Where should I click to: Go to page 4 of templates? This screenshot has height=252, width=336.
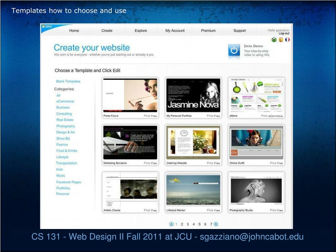(193, 224)
